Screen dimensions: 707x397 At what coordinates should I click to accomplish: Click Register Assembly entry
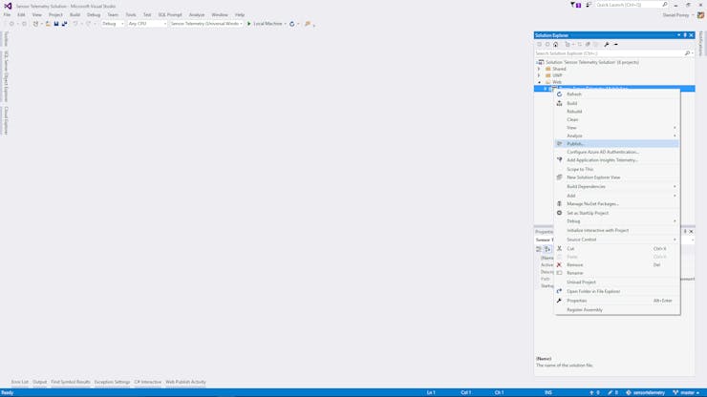[x=585, y=310]
